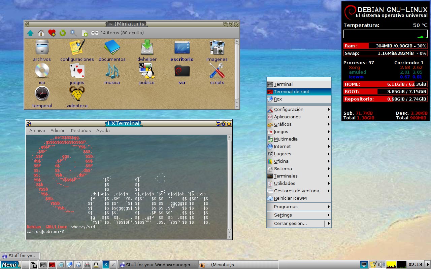The height and width of the screenshot is (269, 431).
Task: Click the magnifier zoom icon in Rox
Action: coord(73,33)
